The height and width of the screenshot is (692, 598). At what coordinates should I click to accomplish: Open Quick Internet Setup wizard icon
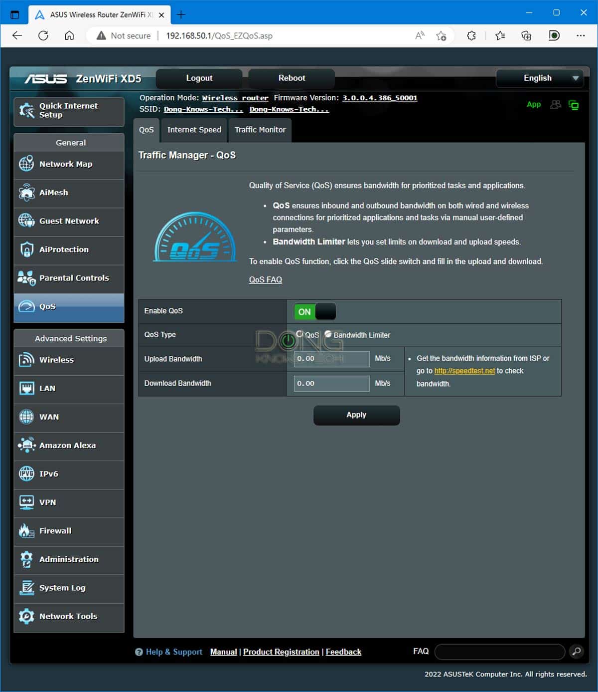27,110
